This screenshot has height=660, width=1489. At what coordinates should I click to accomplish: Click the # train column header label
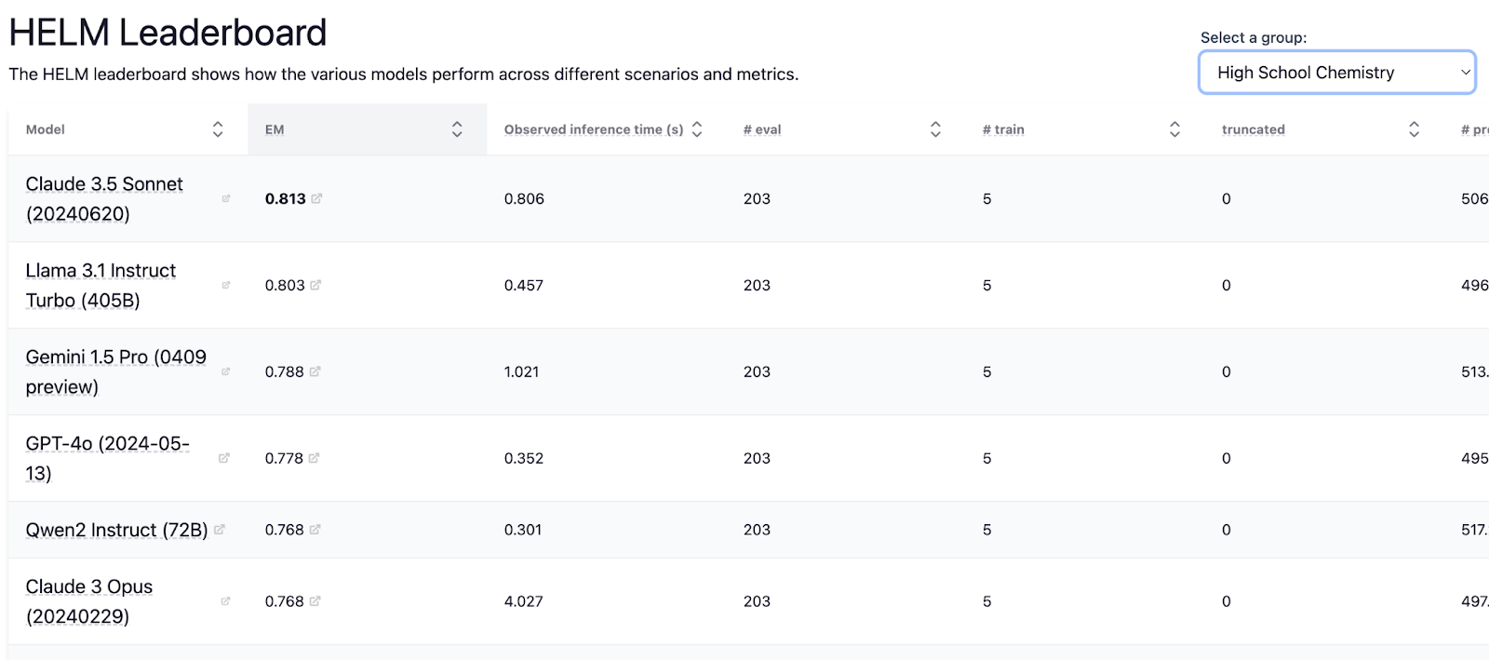tap(1003, 129)
